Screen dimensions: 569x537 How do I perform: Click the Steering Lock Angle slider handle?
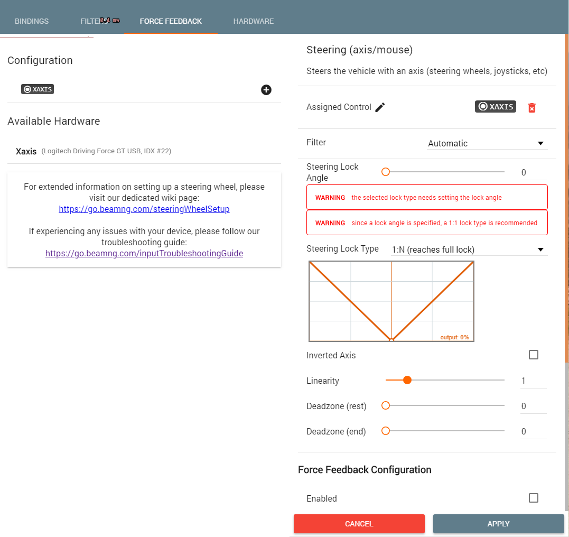click(386, 172)
